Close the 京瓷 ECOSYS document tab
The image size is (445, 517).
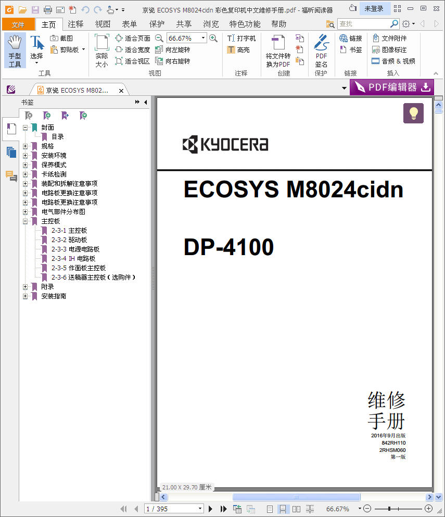[121, 91]
